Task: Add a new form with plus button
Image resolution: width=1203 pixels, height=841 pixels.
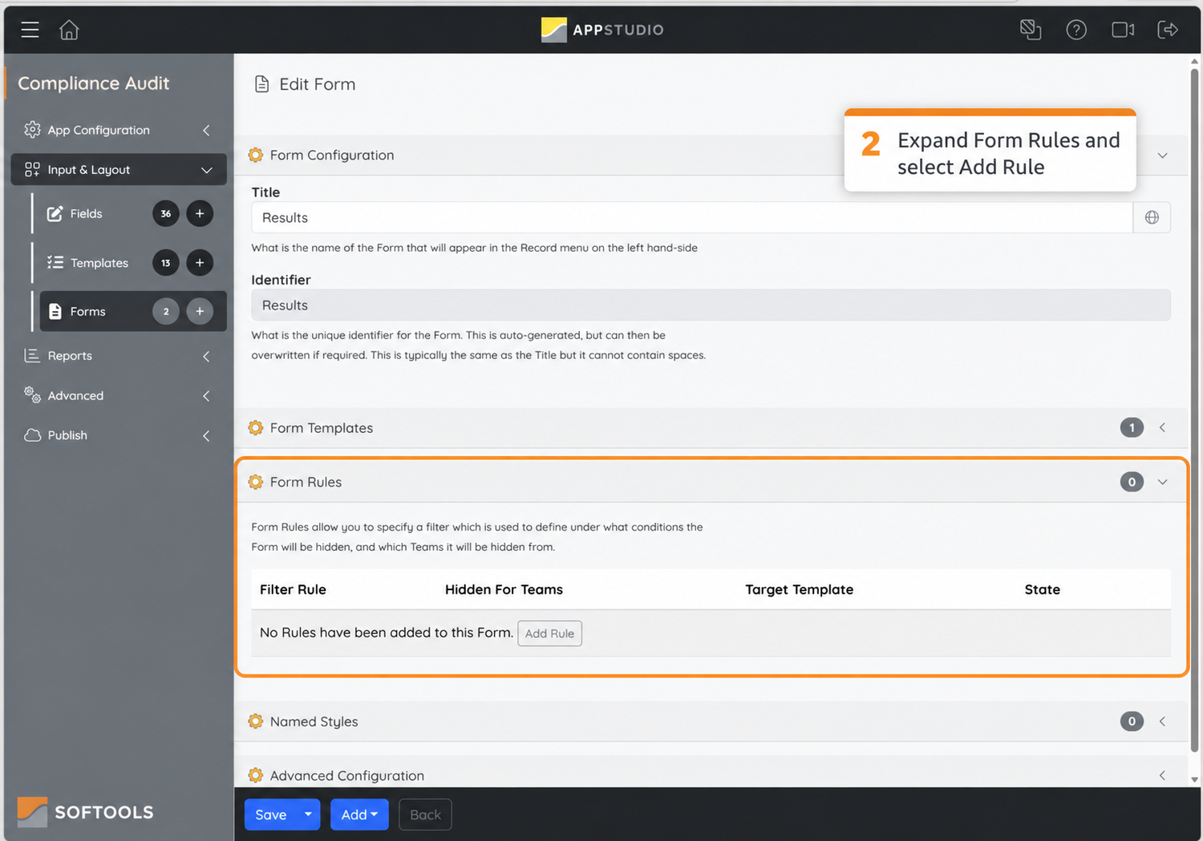Action: tap(200, 311)
